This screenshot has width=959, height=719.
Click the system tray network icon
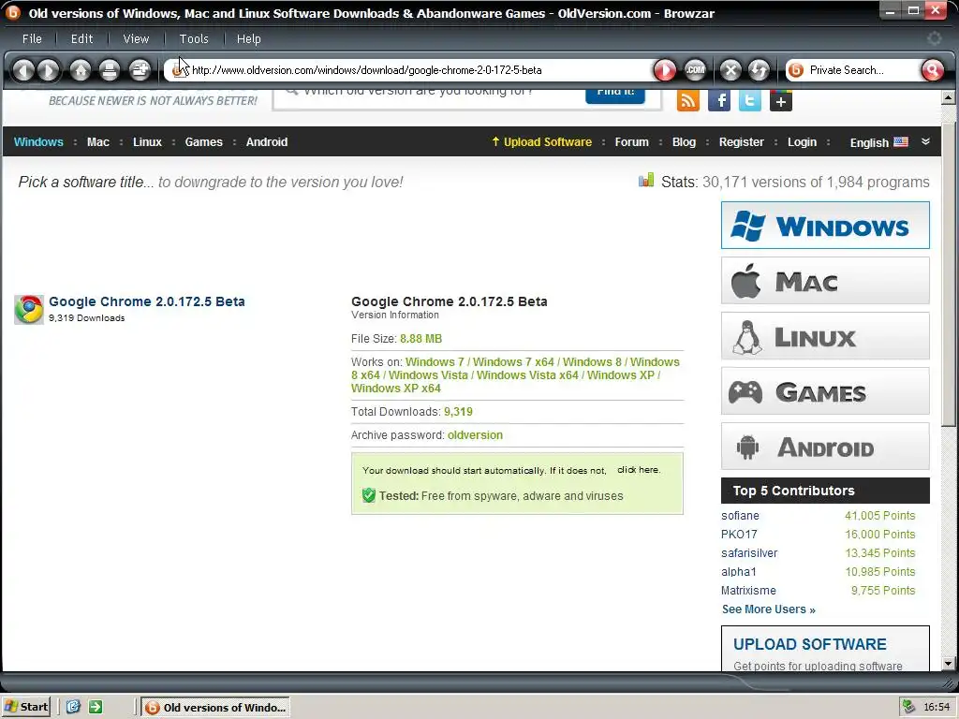pos(908,708)
